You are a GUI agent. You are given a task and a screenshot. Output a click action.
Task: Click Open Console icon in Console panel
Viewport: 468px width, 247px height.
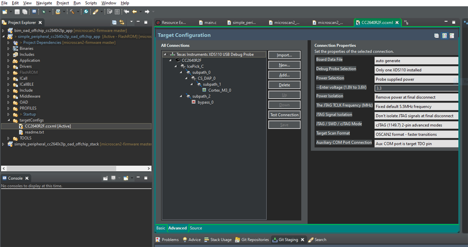pos(125,178)
